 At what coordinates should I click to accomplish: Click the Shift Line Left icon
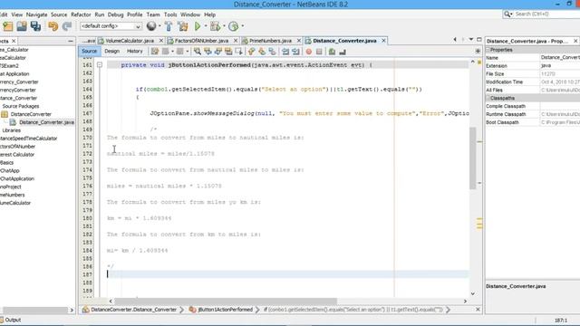[x=285, y=52]
